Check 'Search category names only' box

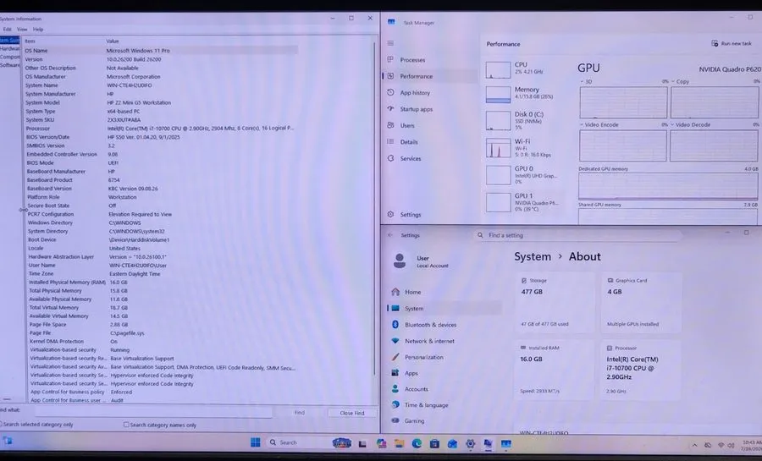(x=126, y=425)
